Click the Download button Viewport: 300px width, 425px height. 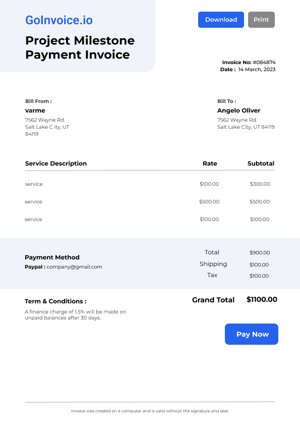click(221, 20)
